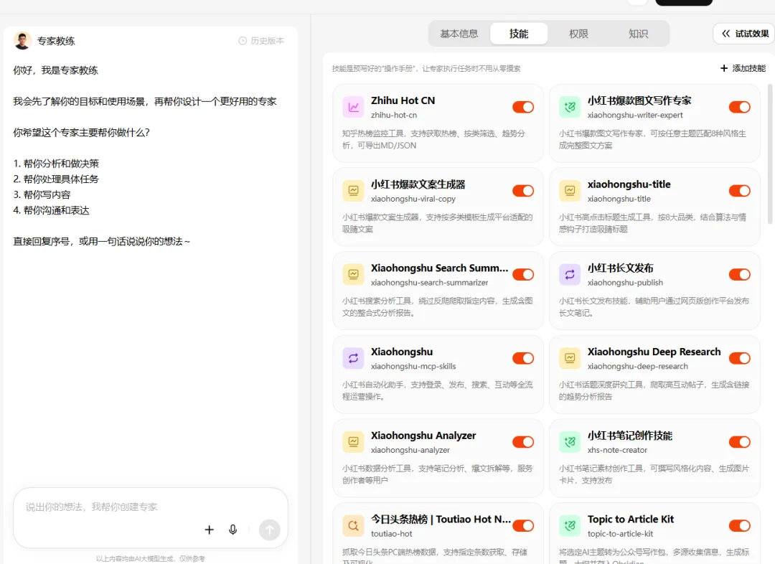This screenshot has height=564, width=775.
Task: Click the send arrow button
Action: (x=269, y=530)
